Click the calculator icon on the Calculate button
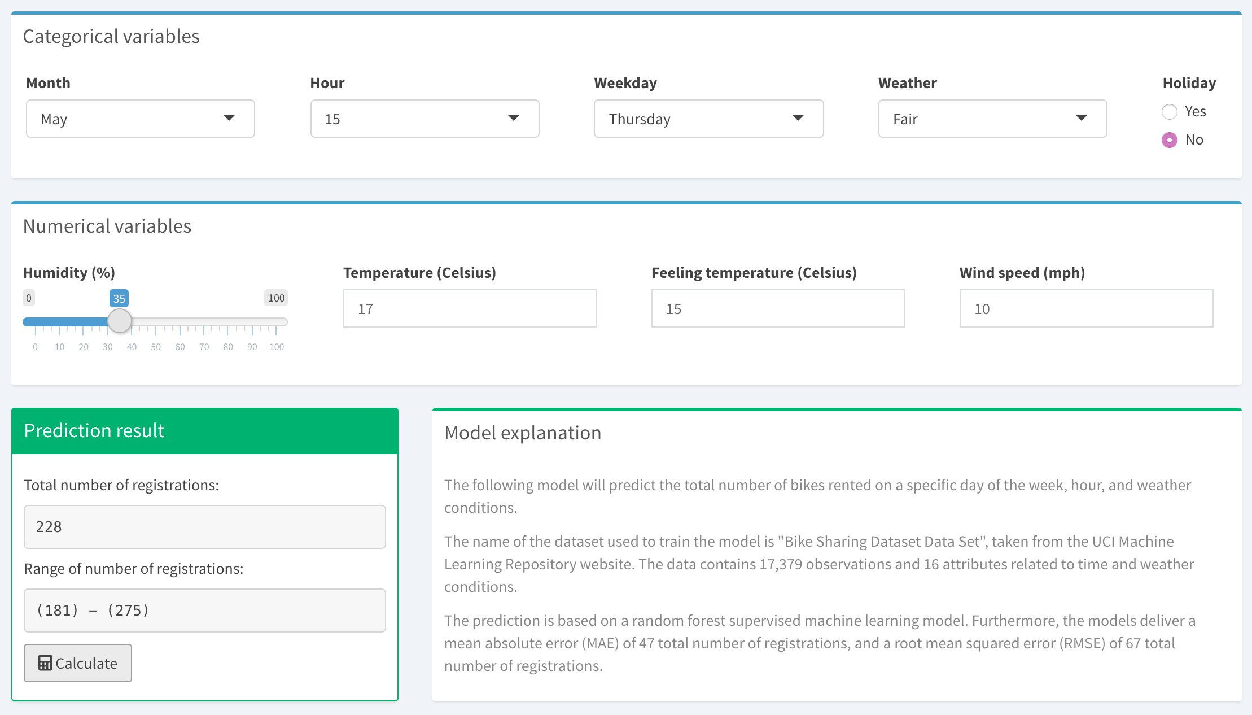 pos(45,663)
